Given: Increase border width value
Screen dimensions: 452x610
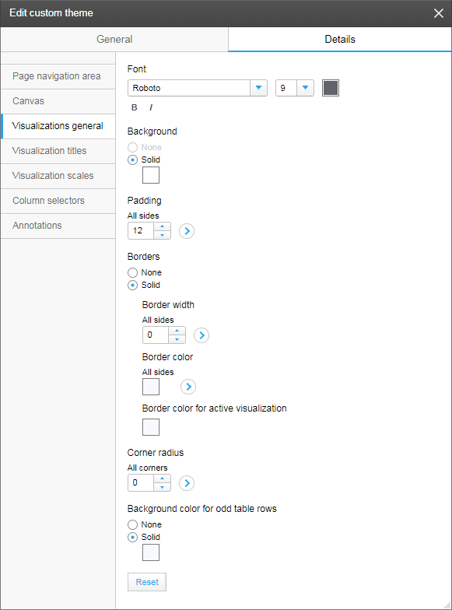Looking at the screenshot, I should [177, 331].
